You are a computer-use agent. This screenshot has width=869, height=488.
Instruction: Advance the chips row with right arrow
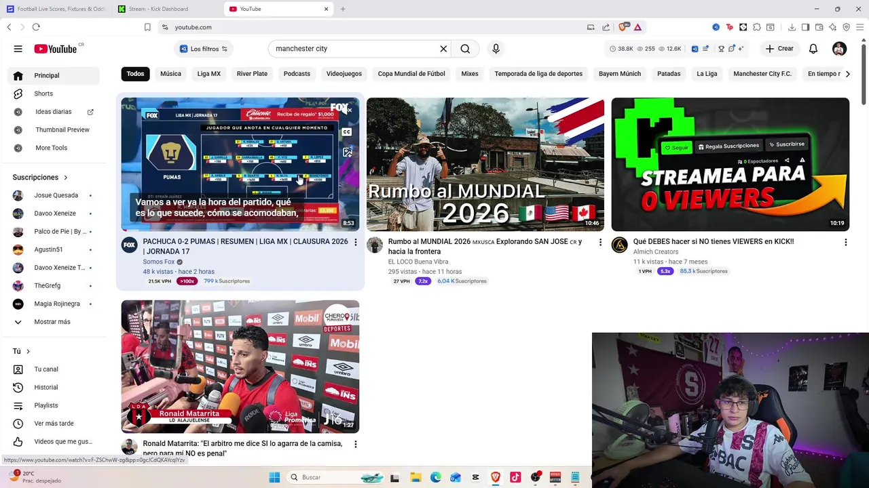pos(847,74)
